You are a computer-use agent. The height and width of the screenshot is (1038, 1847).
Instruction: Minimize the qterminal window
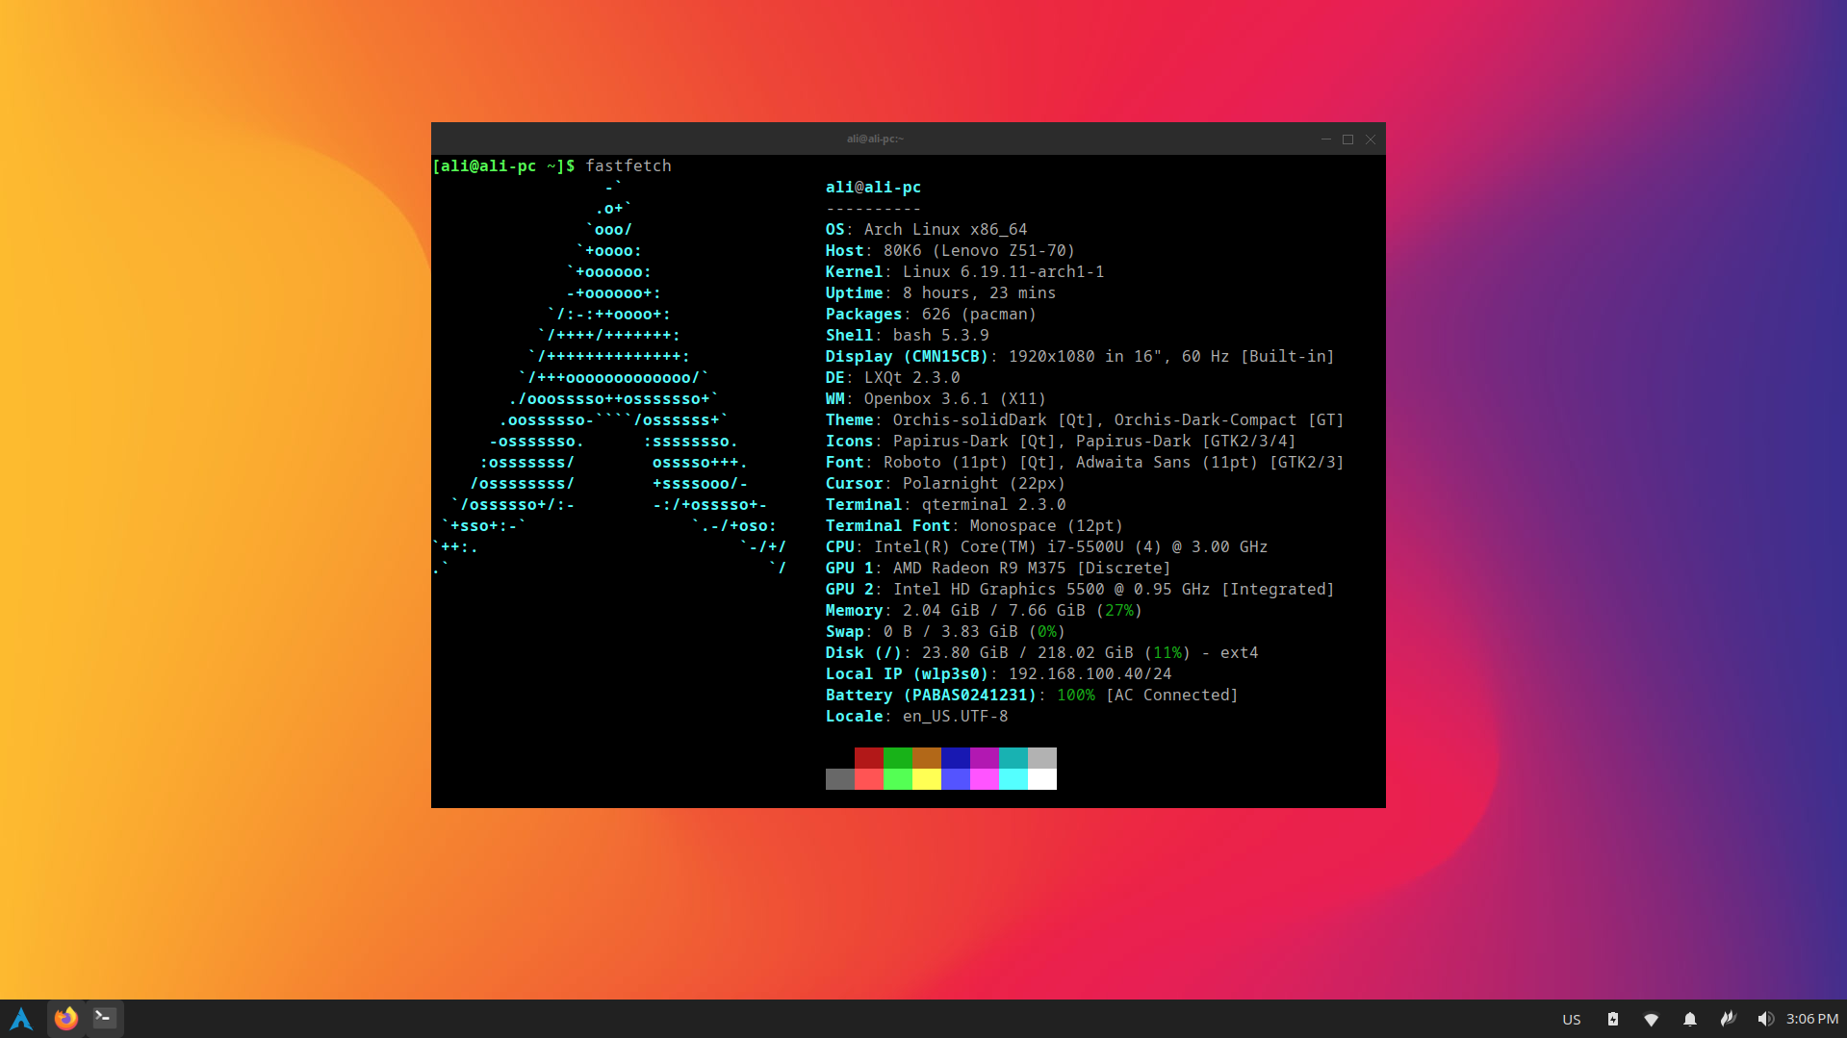tap(1325, 139)
